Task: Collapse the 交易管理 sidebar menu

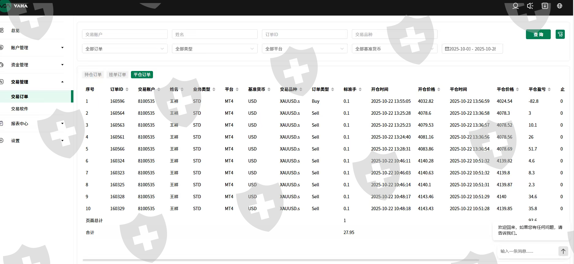Action: (x=37, y=82)
